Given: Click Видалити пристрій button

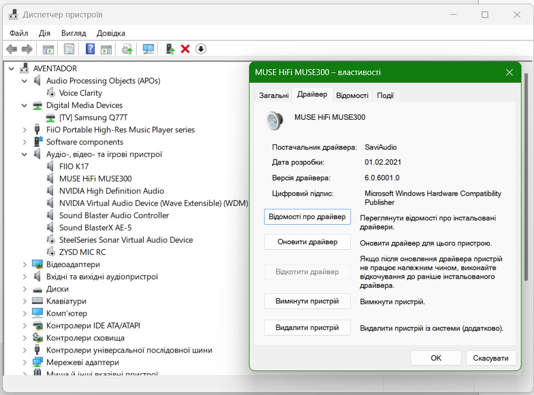Looking at the screenshot, I should click(307, 328).
